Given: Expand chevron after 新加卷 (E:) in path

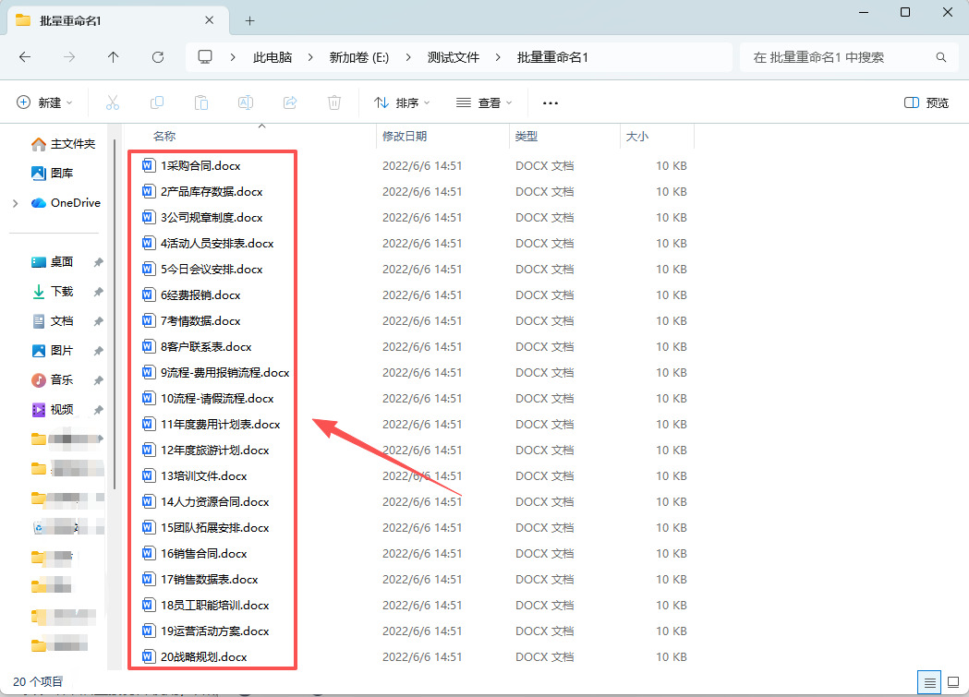Looking at the screenshot, I should [x=408, y=57].
